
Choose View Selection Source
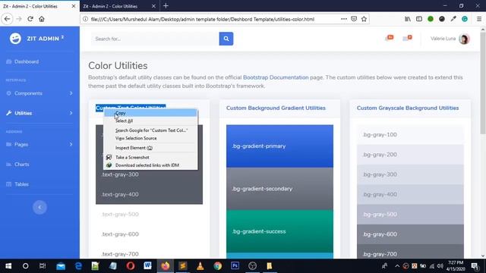coord(150,138)
